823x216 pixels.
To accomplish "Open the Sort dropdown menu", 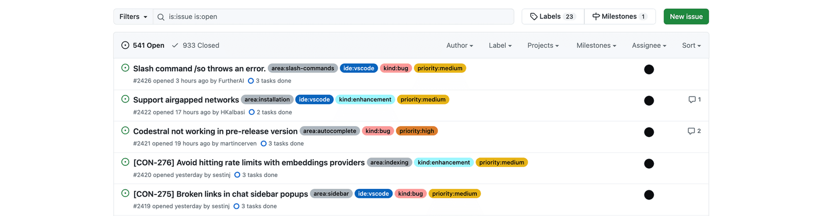I will [x=691, y=46].
